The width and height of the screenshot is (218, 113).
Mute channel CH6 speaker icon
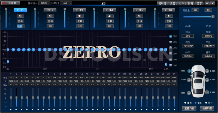click(169, 16)
